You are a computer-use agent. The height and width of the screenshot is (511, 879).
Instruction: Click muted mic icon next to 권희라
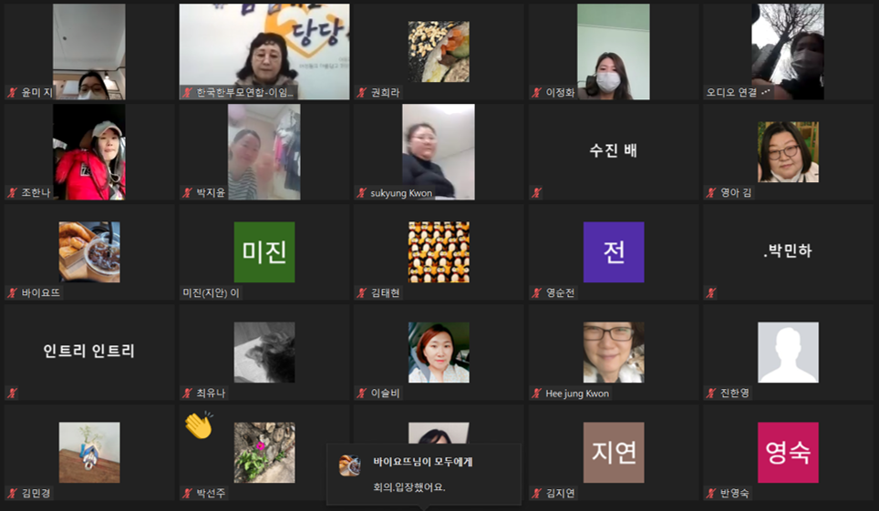coord(362,93)
